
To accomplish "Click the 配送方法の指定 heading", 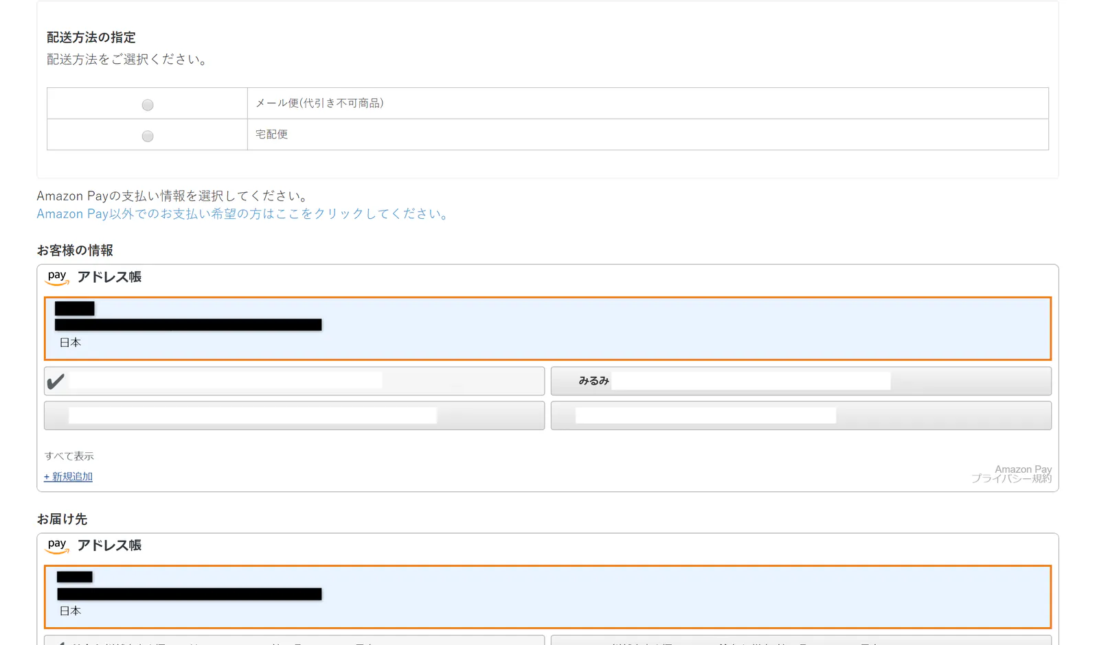I will point(91,38).
